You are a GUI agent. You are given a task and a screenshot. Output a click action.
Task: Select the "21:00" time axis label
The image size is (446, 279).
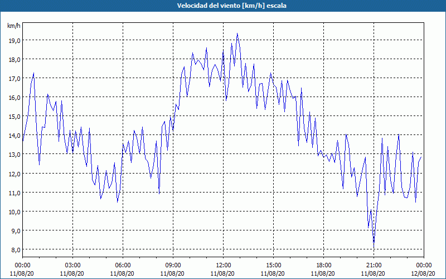click(374, 266)
